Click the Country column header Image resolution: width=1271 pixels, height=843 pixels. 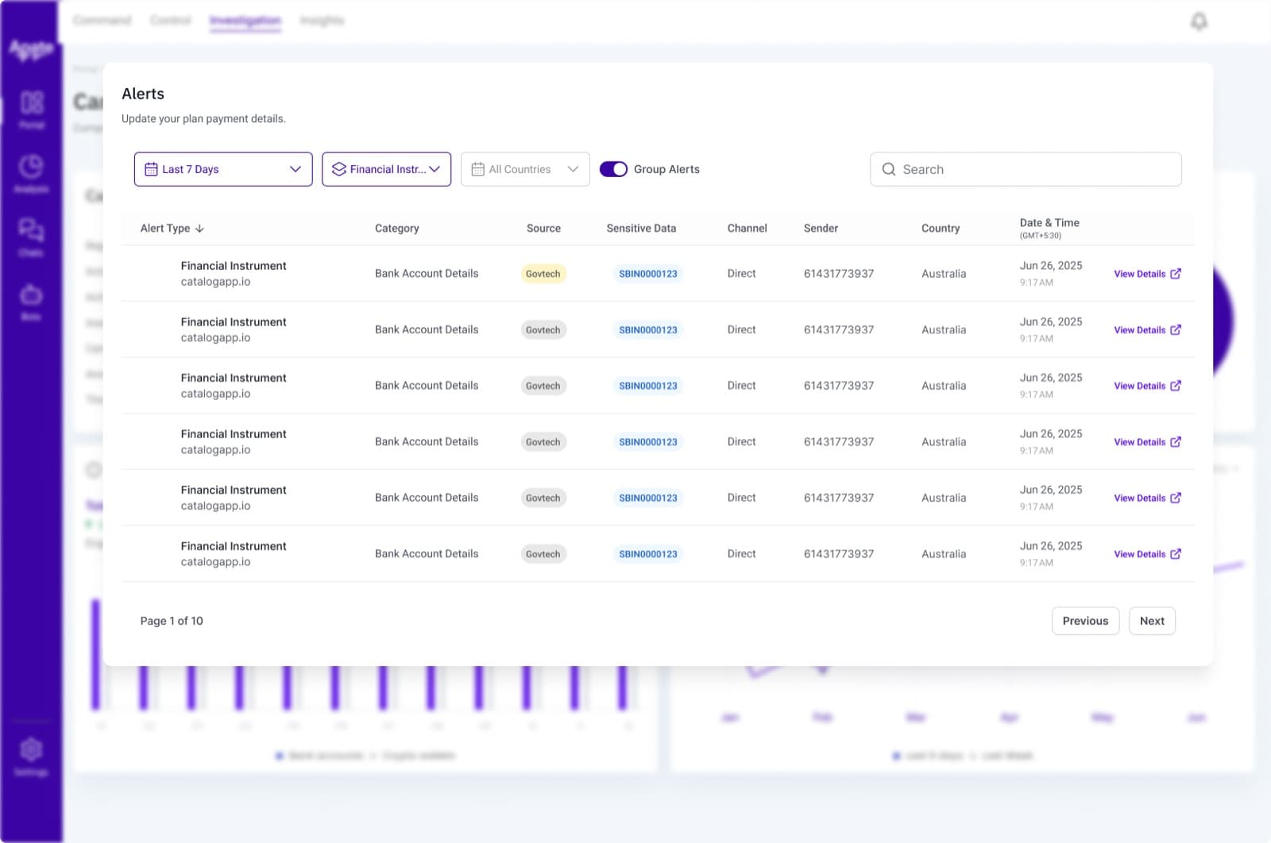pos(941,229)
